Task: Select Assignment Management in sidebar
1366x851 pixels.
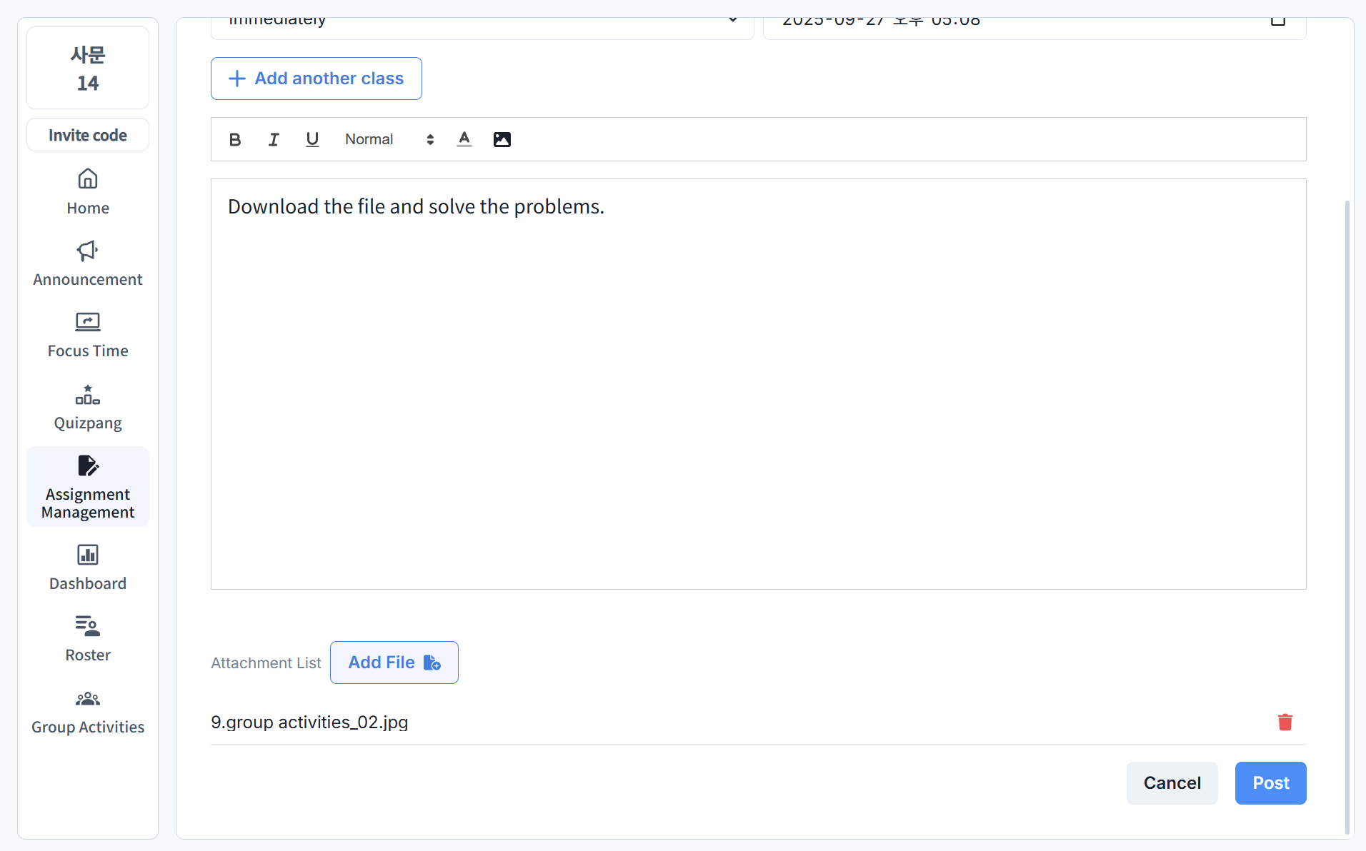Action: click(88, 487)
